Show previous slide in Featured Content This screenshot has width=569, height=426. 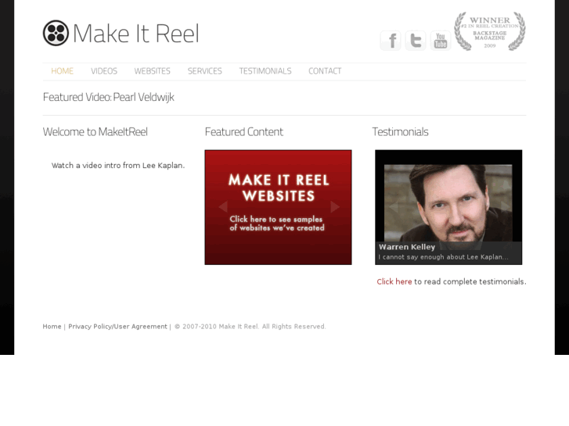[223, 206]
